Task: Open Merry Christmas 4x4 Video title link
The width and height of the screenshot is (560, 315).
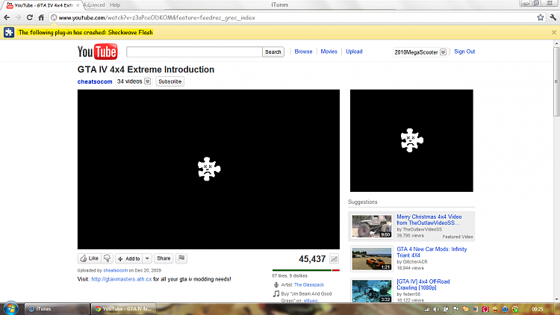Action: (x=429, y=219)
